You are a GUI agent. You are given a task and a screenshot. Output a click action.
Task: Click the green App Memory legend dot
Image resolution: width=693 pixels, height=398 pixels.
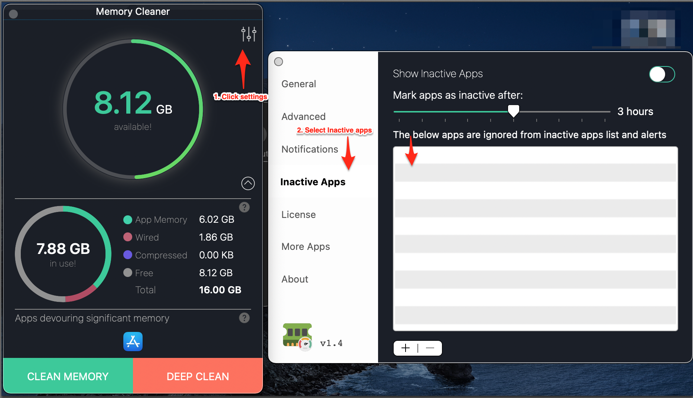(127, 220)
